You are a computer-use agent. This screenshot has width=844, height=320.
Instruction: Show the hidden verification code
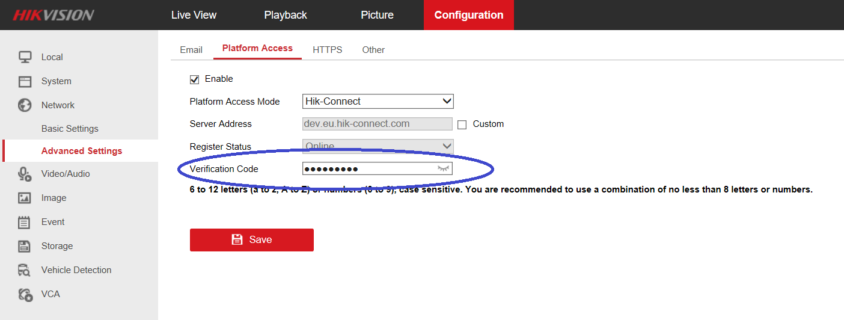point(444,169)
